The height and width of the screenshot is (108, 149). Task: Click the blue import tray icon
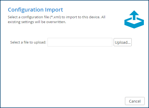[134, 19]
